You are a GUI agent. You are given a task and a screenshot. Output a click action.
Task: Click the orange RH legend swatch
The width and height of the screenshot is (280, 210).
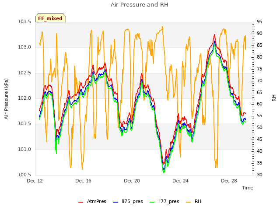coord(188,202)
